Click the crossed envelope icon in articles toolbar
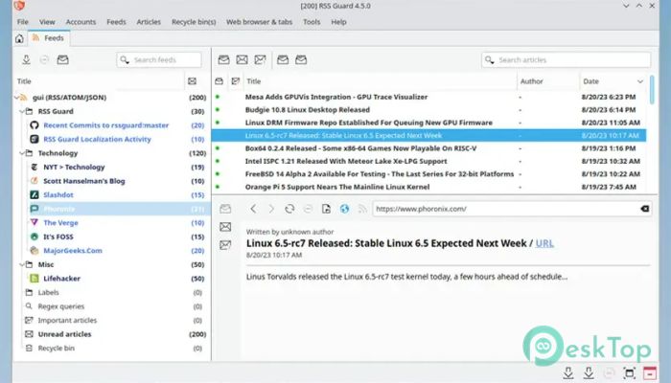Viewport: 671px width, 383px height. [242, 59]
